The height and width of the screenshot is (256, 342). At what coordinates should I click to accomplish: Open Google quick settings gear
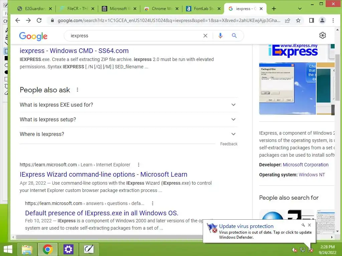pyautogui.click(x=323, y=35)
